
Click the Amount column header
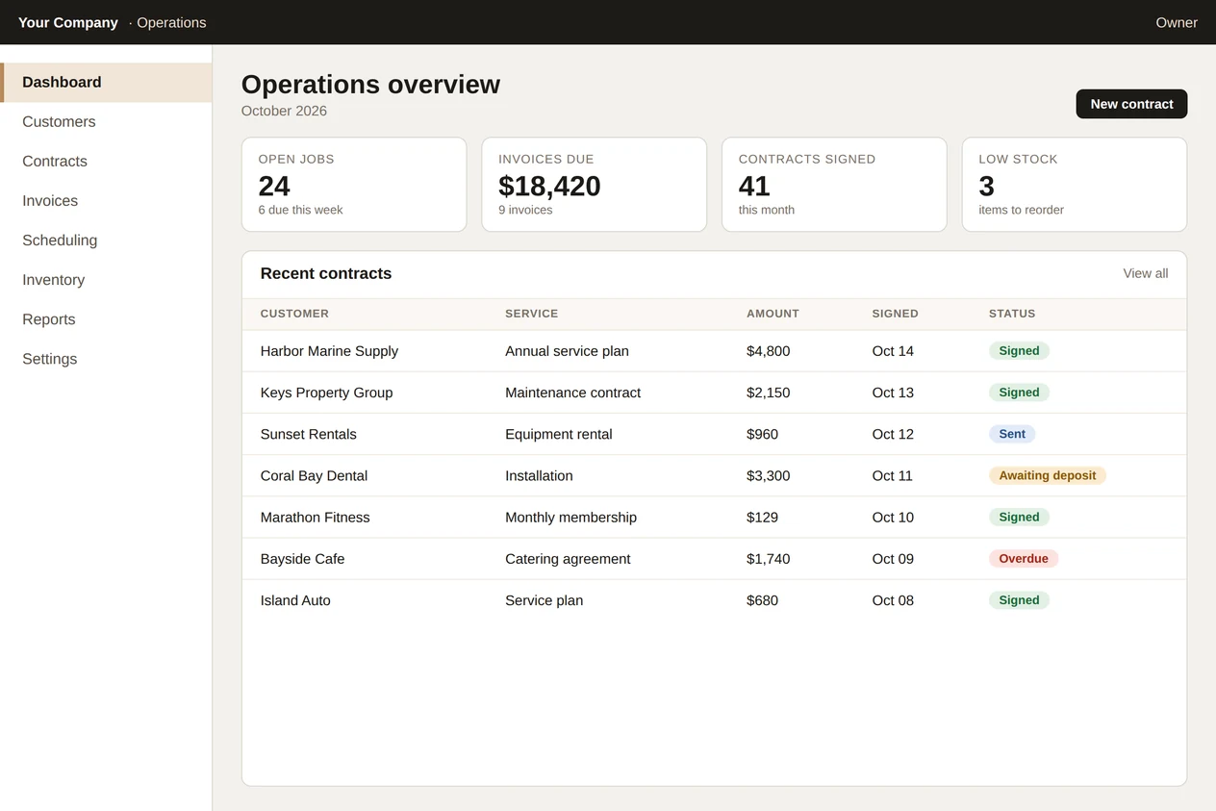click(773, 314)
